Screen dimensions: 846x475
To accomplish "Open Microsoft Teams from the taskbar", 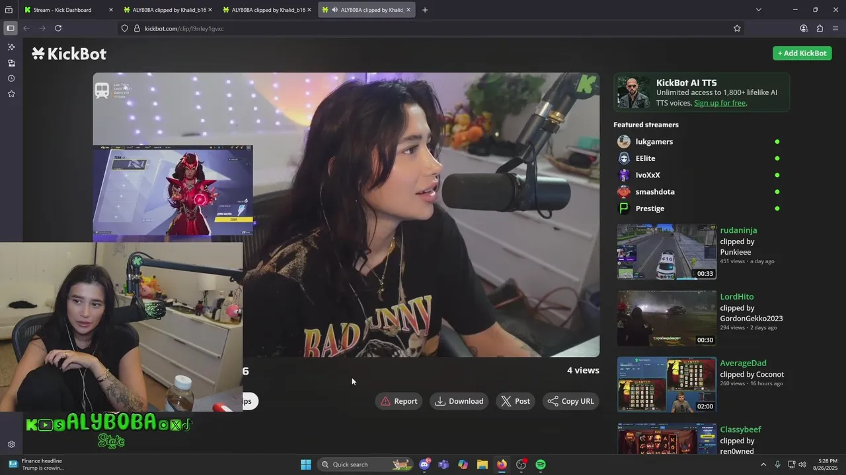I will [x=443, y=464].
